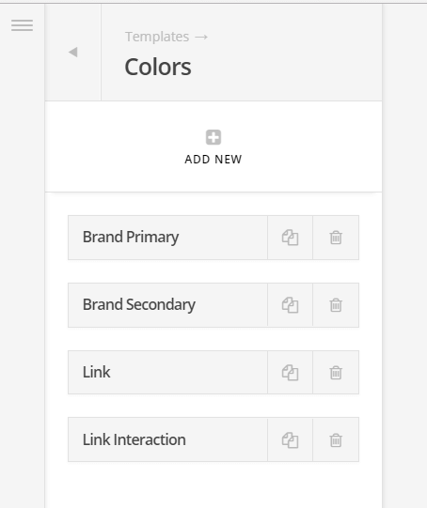Delete the Brand Primary color

click(x=336, y=238)
